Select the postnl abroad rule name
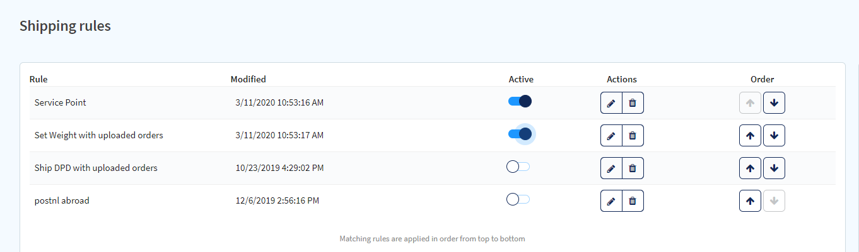Image resolution: width=859 pixels, height=252 pixels. coord(62,200)
